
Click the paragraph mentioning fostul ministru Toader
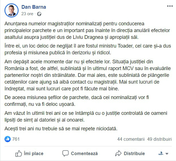coord(88,49)
